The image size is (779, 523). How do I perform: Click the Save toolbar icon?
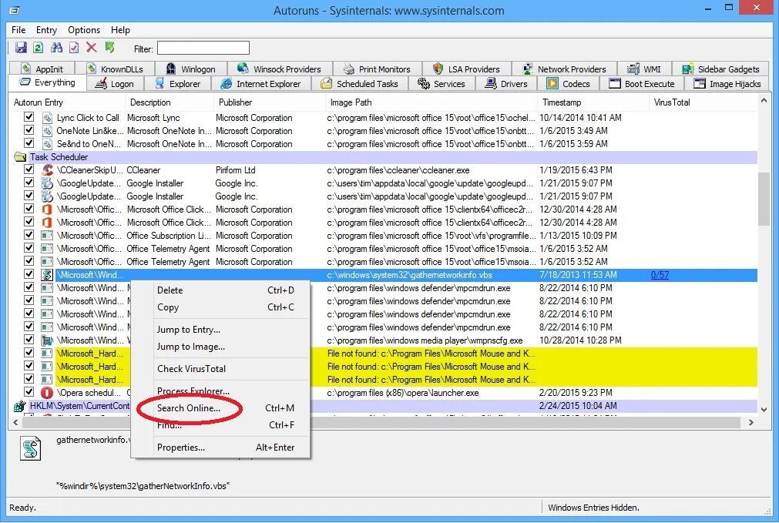(x=20, y=48)
